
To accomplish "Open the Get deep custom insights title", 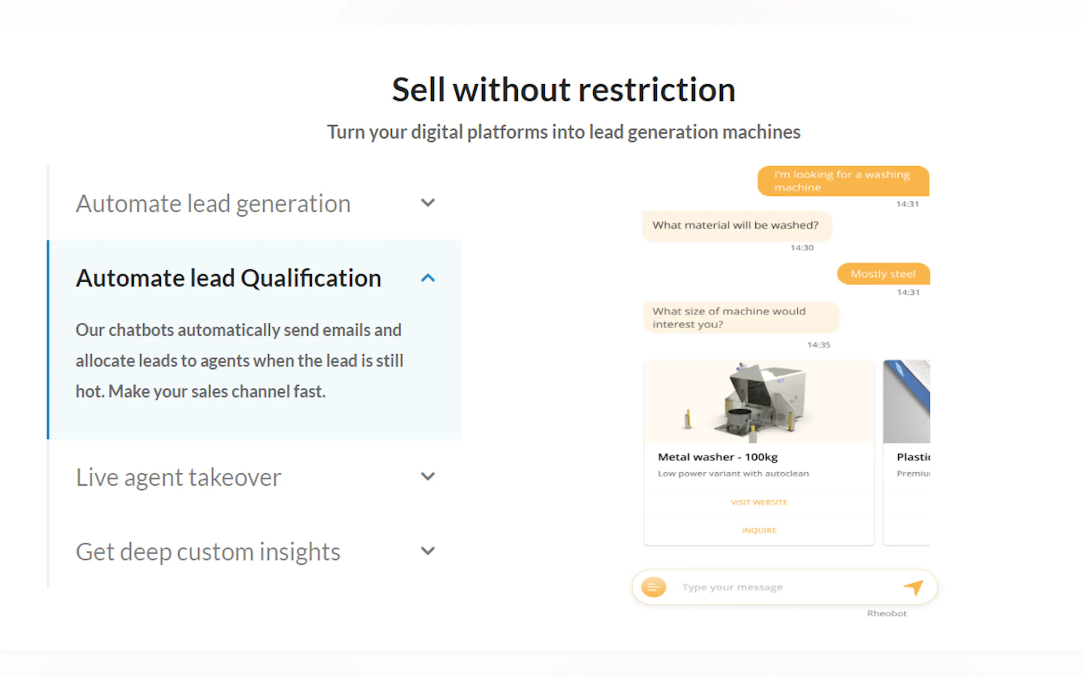I will [208, 552].
